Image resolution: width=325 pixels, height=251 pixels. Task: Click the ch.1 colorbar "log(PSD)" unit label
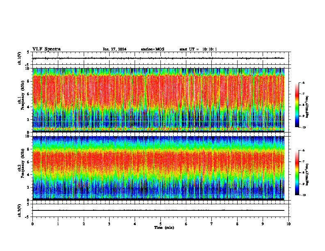pyautogui.click(x=307, y=107)
